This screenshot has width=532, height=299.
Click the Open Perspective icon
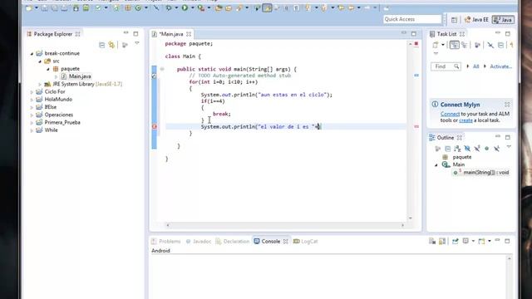pos(454,20)
